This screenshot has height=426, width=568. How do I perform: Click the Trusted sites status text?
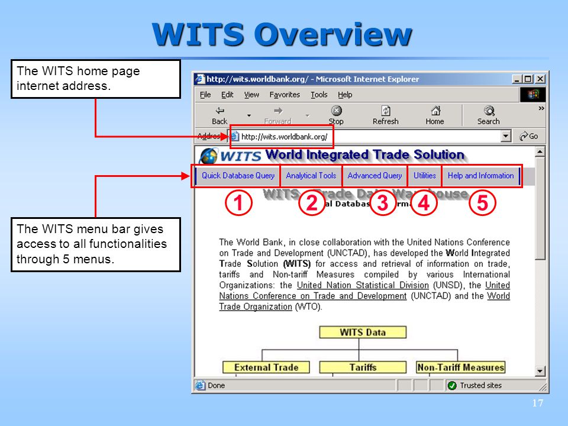[x=480, y=385]
